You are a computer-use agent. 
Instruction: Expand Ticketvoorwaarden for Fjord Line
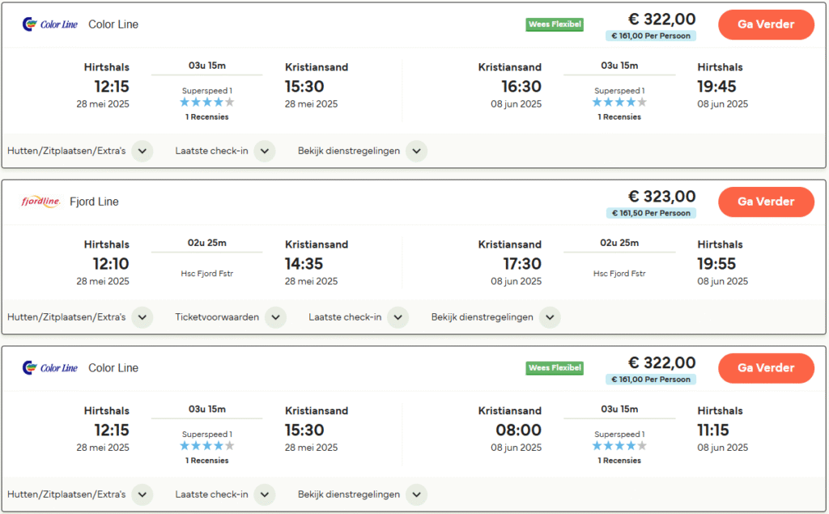click(x=276, y=317)
